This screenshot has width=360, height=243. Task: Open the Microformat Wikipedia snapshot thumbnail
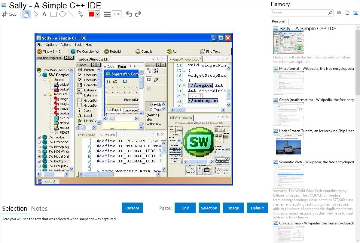(x=288, y=83)
